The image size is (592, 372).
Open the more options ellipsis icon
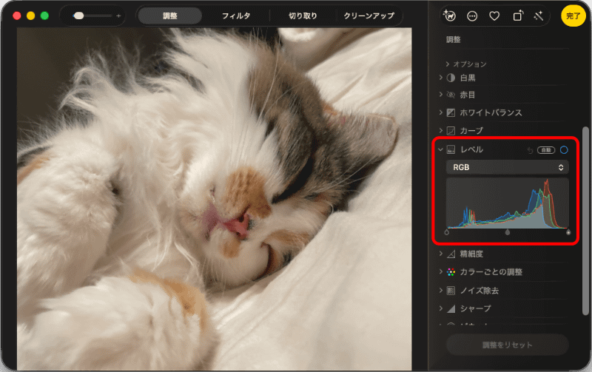point(472,16)
